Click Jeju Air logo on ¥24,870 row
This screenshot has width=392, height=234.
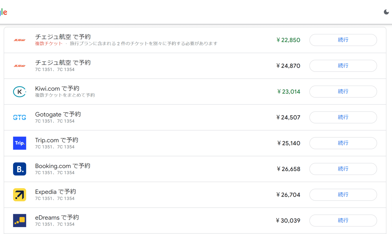click(20, 66)
